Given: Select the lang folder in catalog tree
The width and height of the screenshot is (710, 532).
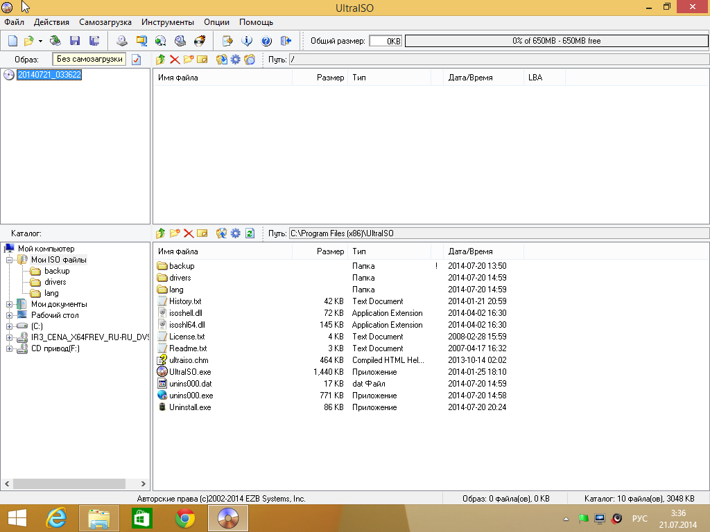Looking at the screenshot, I should pyautogui.click(x=51, y=293).
